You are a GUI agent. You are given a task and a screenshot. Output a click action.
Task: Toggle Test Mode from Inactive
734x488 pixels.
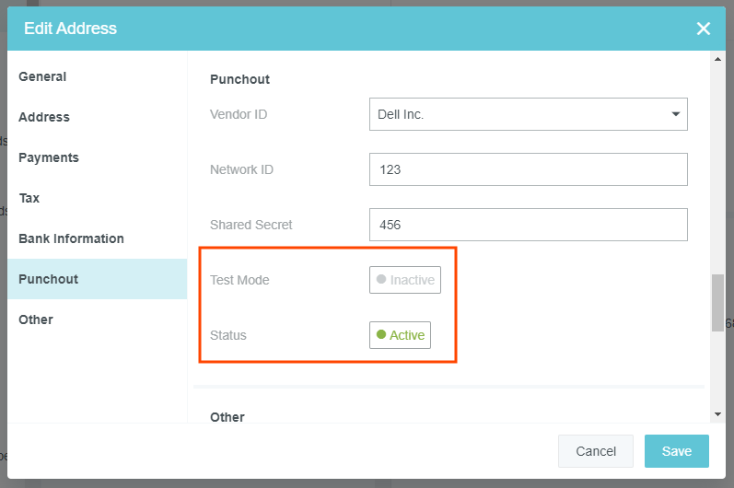(405, 280)
